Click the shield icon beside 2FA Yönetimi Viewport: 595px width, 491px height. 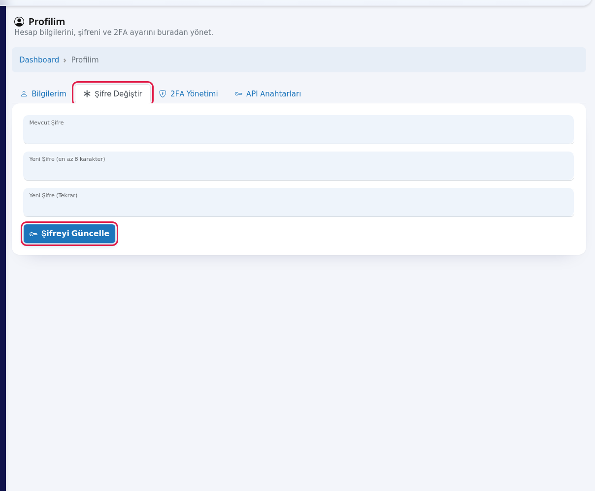pyautogui.click(x=163, y=93)
